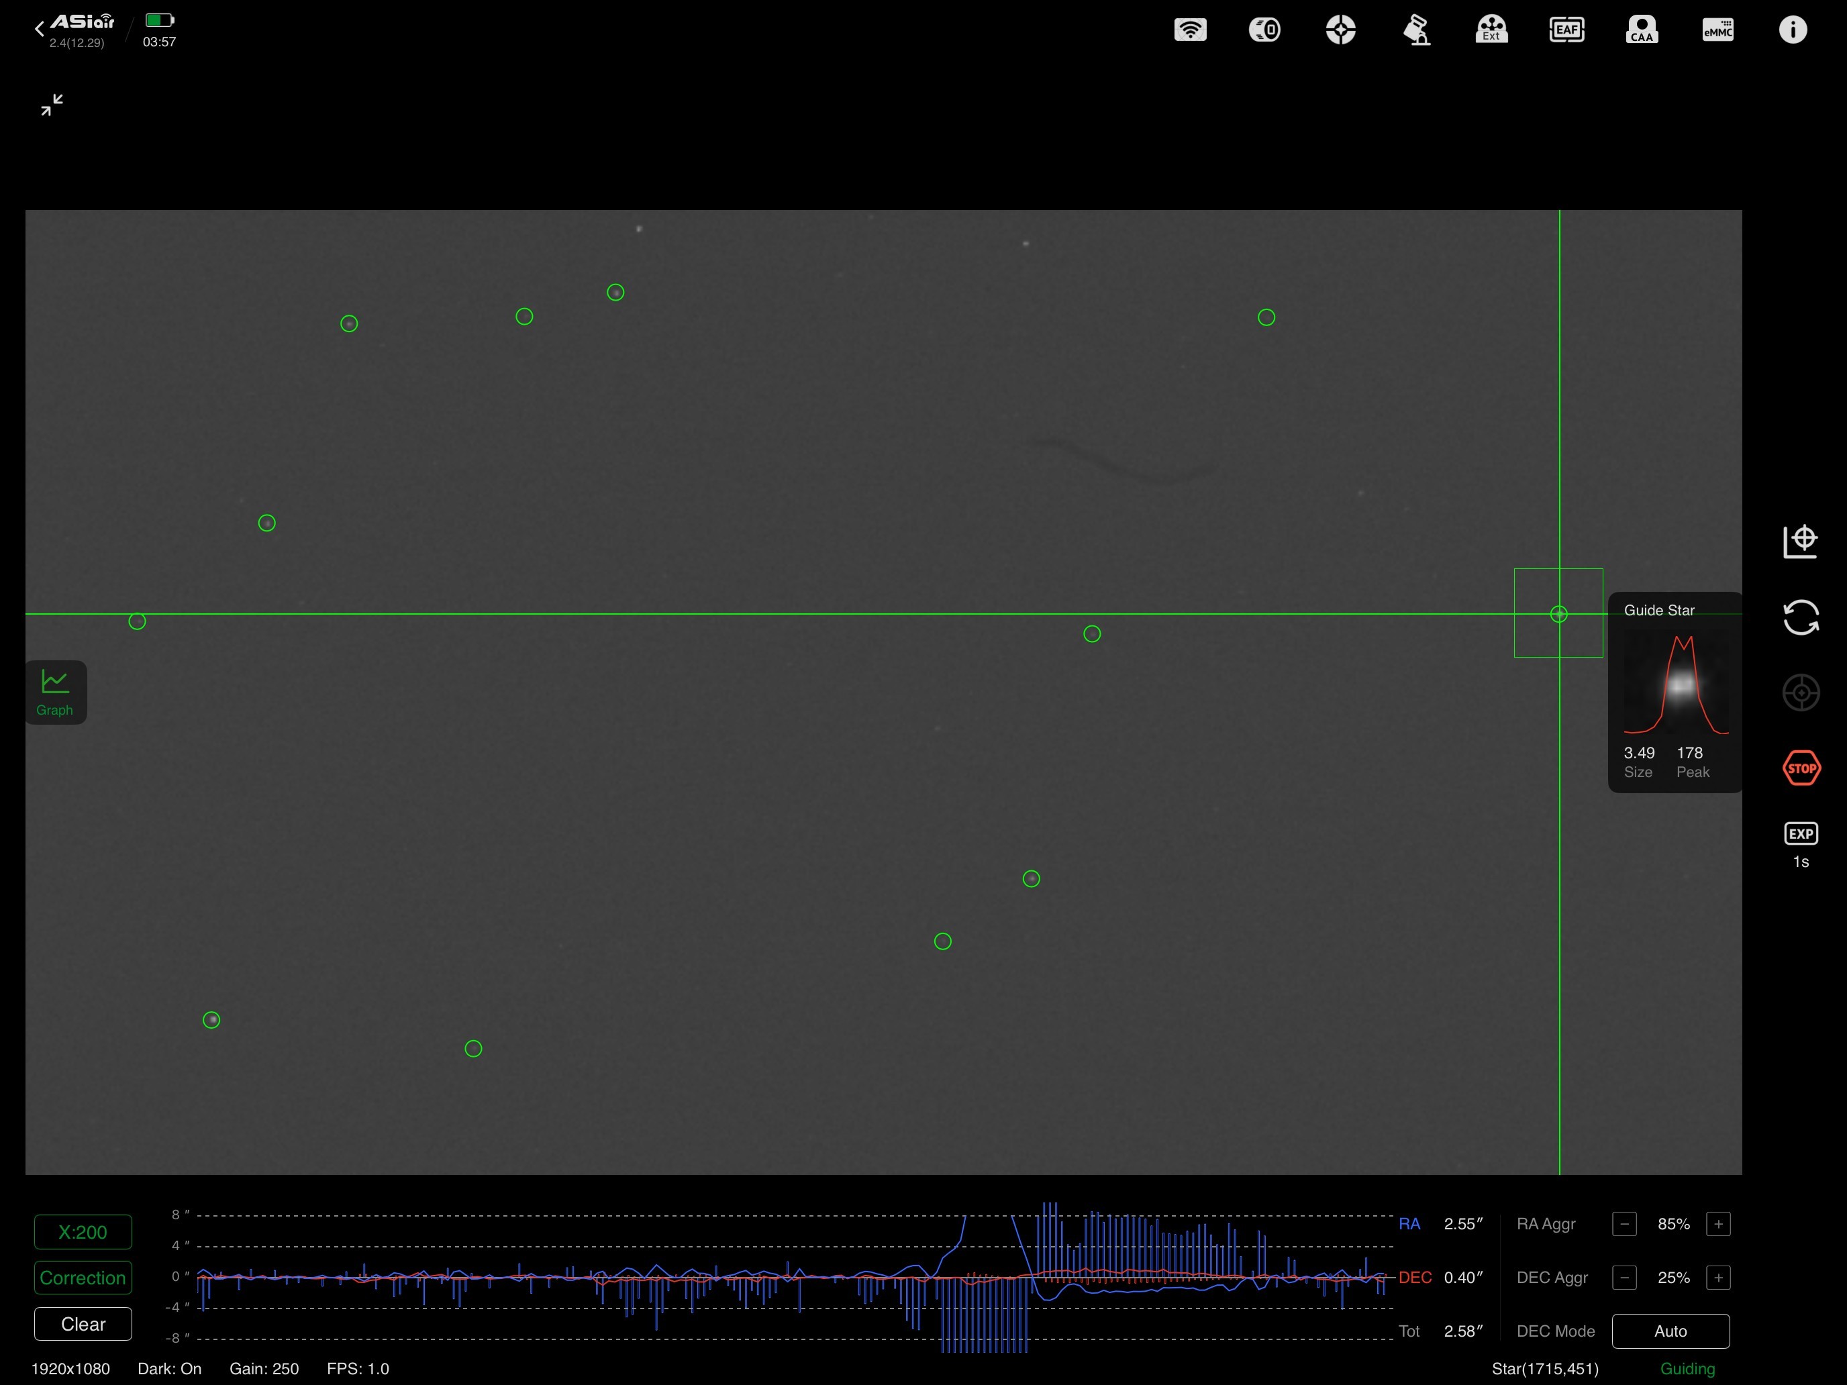Image resolution: width=1847 pixels, height=1385 pixels.
Task: Open the DEC Mode Auto selector
Action: tap(1670, 1331)
